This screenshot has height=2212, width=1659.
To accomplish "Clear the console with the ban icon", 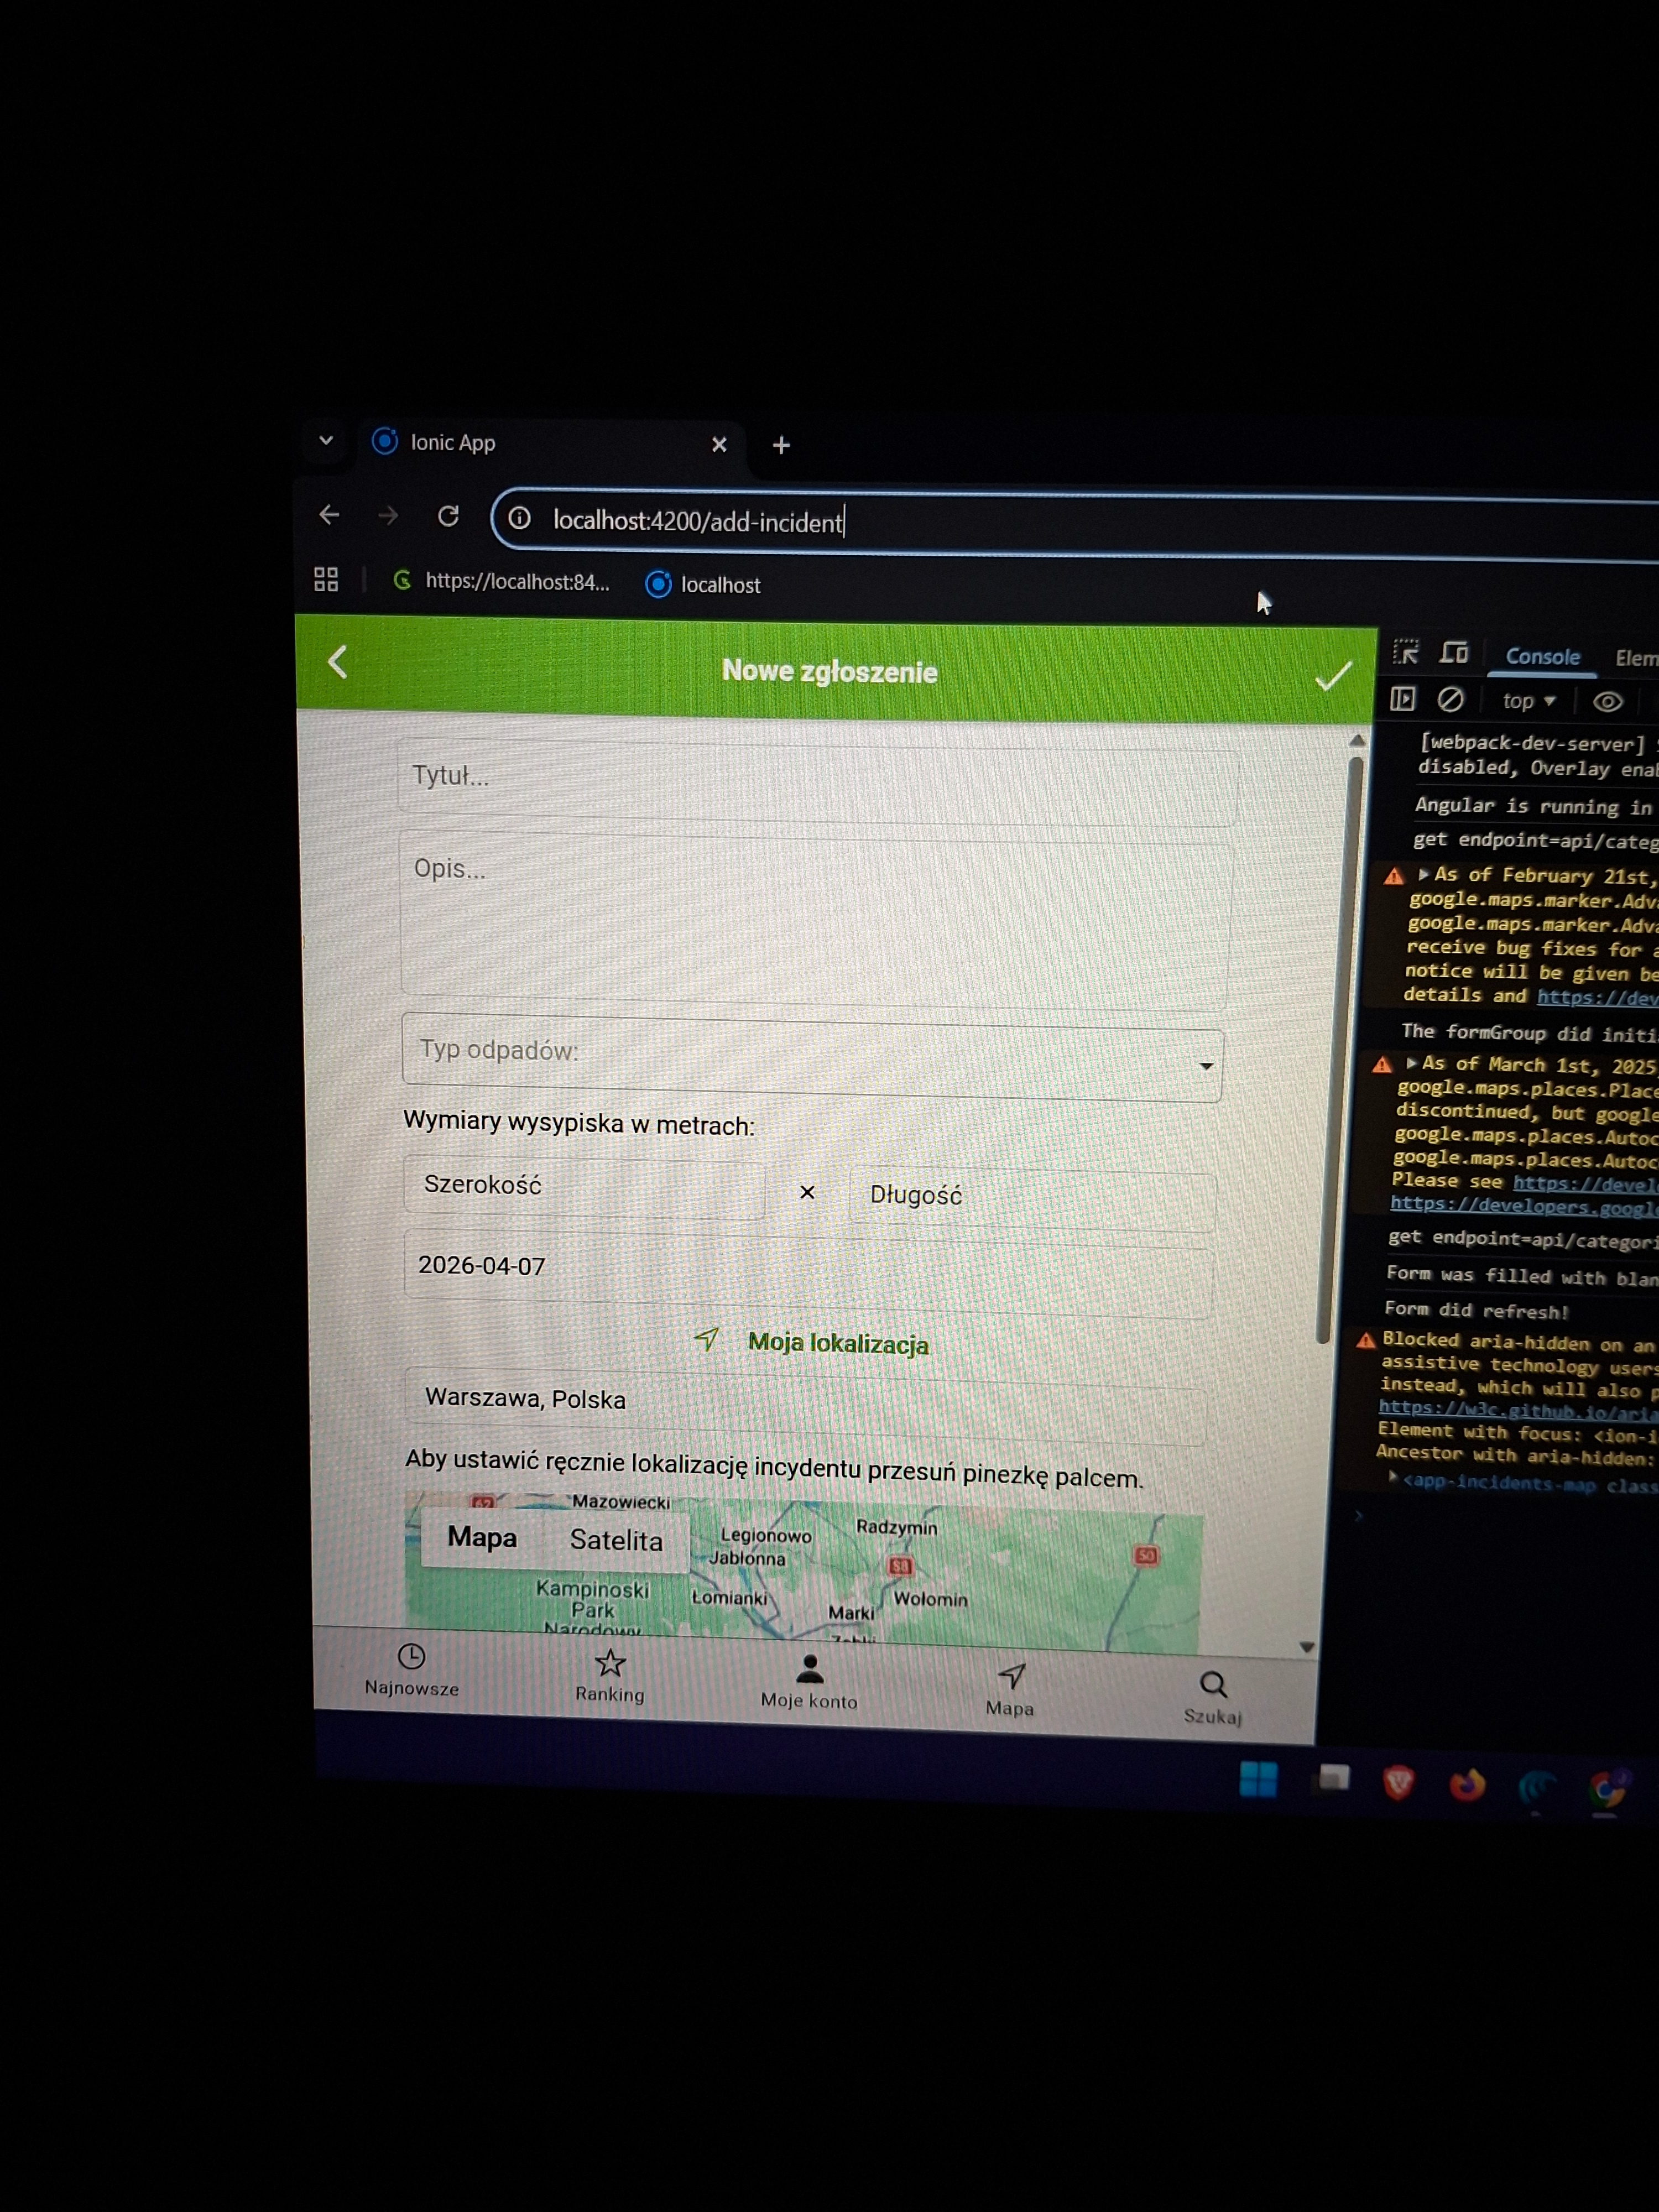I will coord(1450,700).
